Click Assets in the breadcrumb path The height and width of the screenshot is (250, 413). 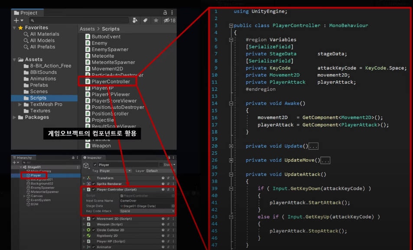pos(87,29)
